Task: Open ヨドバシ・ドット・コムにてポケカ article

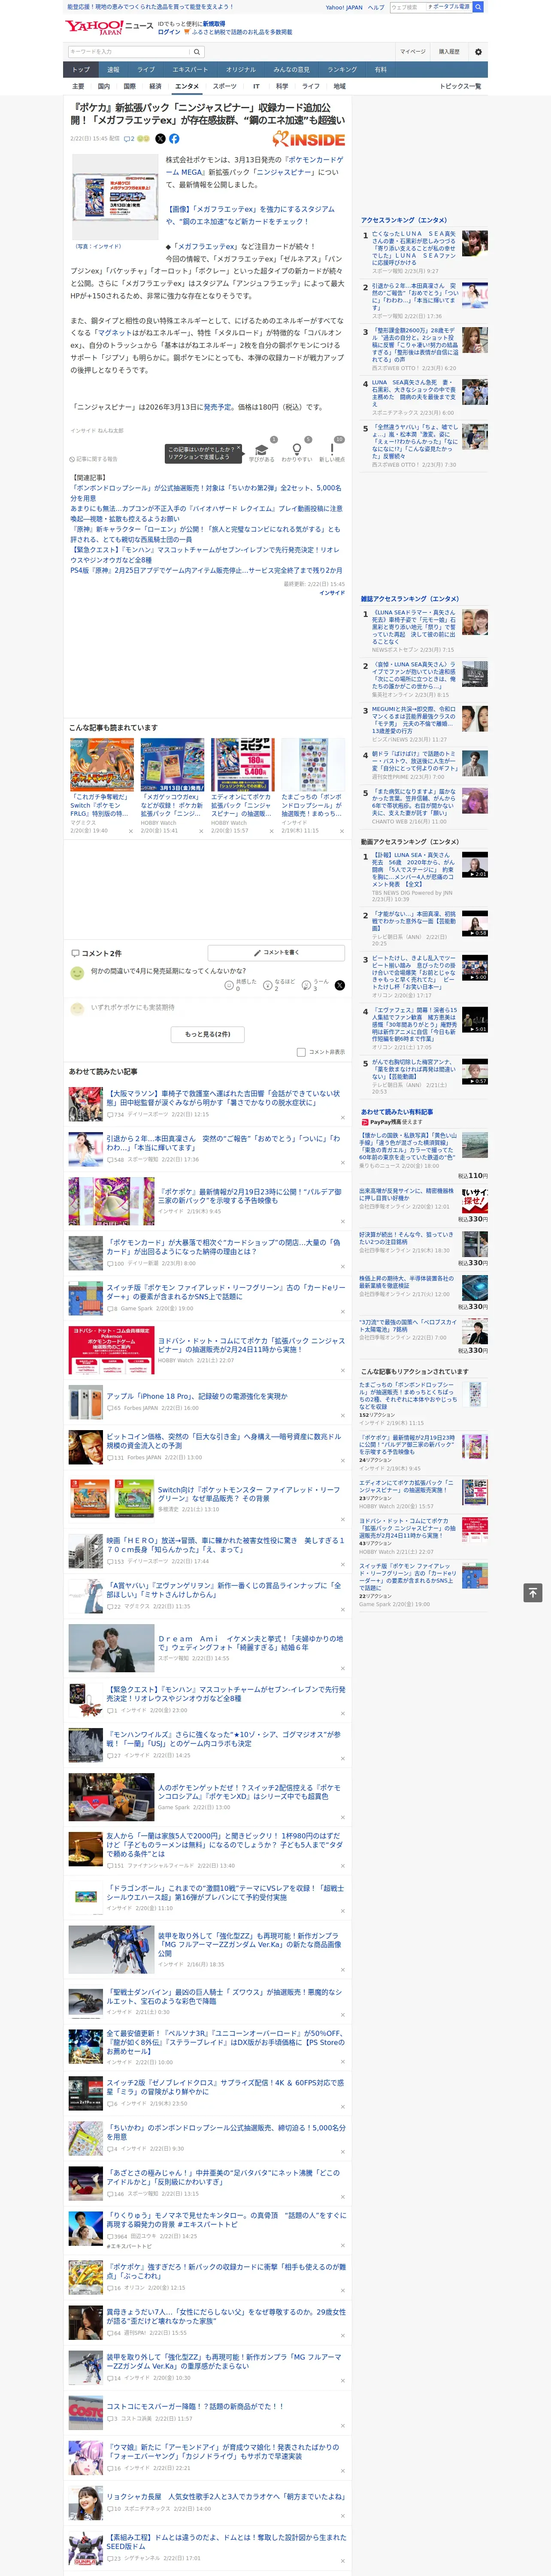Action: (x=251, y=1345)
